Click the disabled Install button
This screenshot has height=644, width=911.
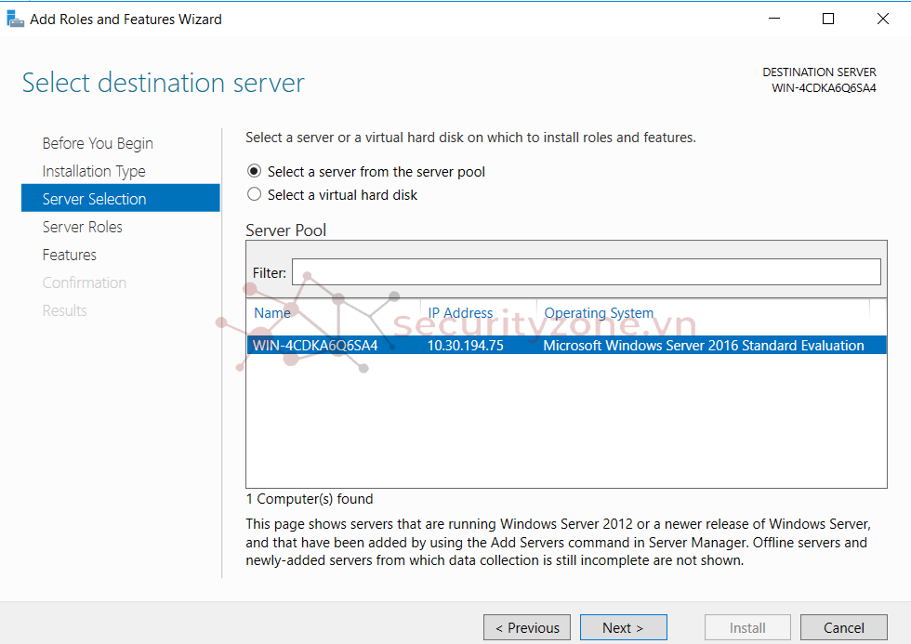tap(747, 628)
